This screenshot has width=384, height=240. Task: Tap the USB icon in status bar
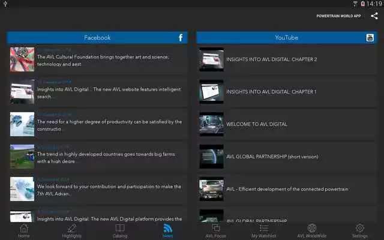tap(5, 4)
